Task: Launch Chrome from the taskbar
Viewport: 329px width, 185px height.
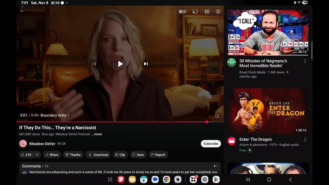Action: [x=166, y=180]
